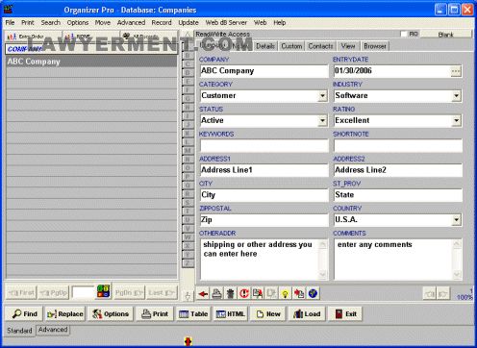Switch to the Details tab
The height and width of the screenshot is (348, 477).
(x=265, y=46)
